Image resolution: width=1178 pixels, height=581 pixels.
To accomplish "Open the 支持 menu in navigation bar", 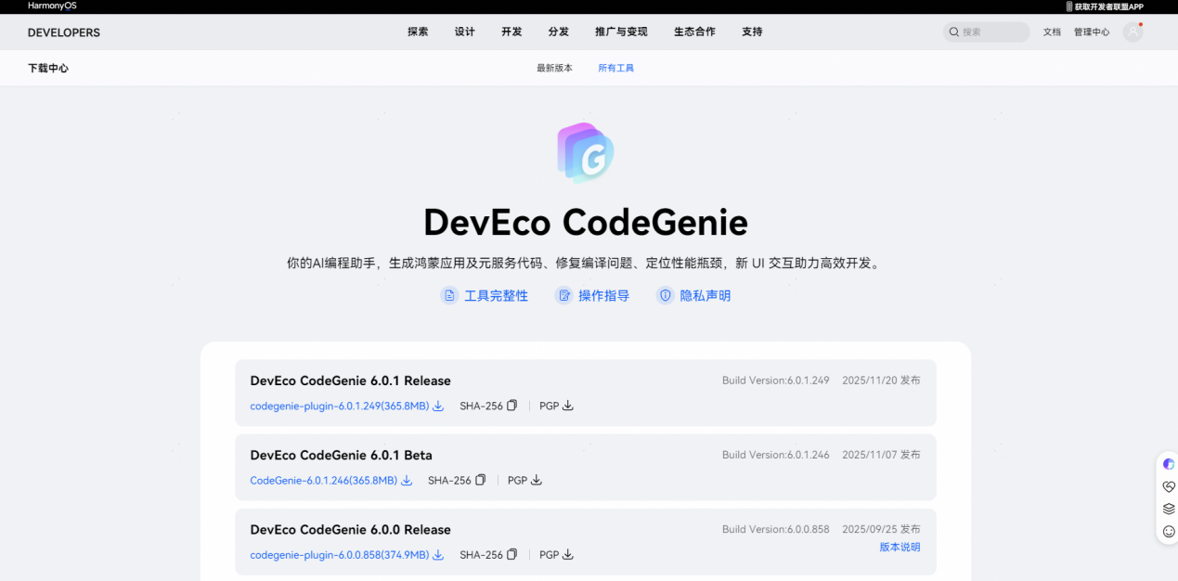I will coord(752,31).
